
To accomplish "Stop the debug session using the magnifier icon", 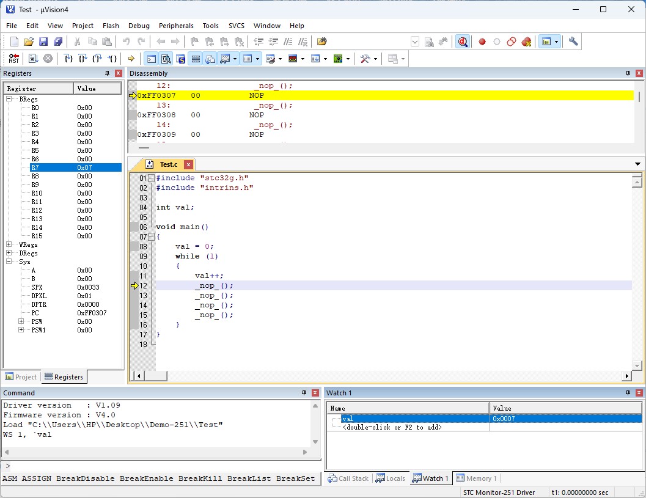I will tap(463, 42).
